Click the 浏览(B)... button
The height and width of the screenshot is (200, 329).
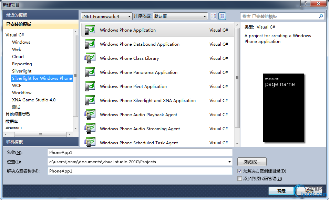[252, 162]
